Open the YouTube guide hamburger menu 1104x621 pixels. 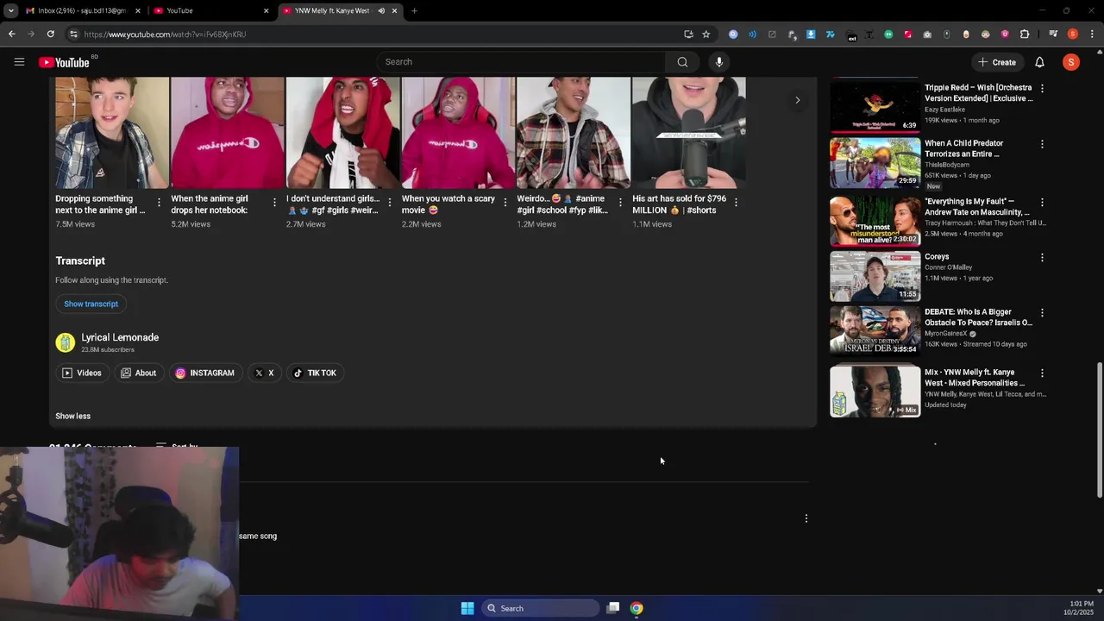(19, 62)
